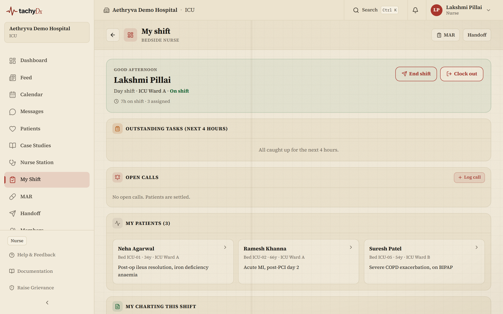Expand Neha Agarwal card chevron

pyautogui.click(x=225, y=247)
